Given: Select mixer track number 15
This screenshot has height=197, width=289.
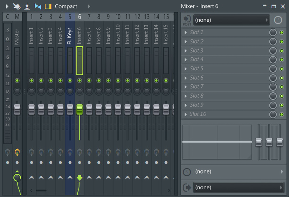Looking at the screenshot, I should 166,17.
